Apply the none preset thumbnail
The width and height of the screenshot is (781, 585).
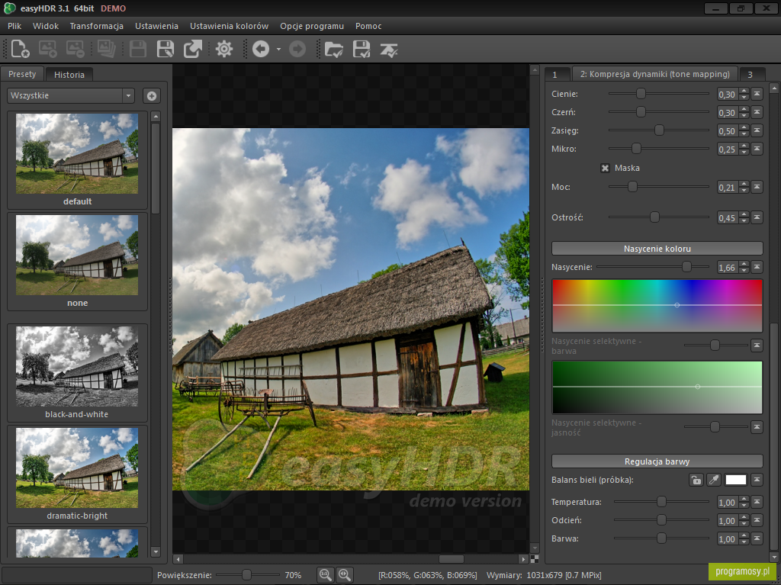(x=77, y=256)
